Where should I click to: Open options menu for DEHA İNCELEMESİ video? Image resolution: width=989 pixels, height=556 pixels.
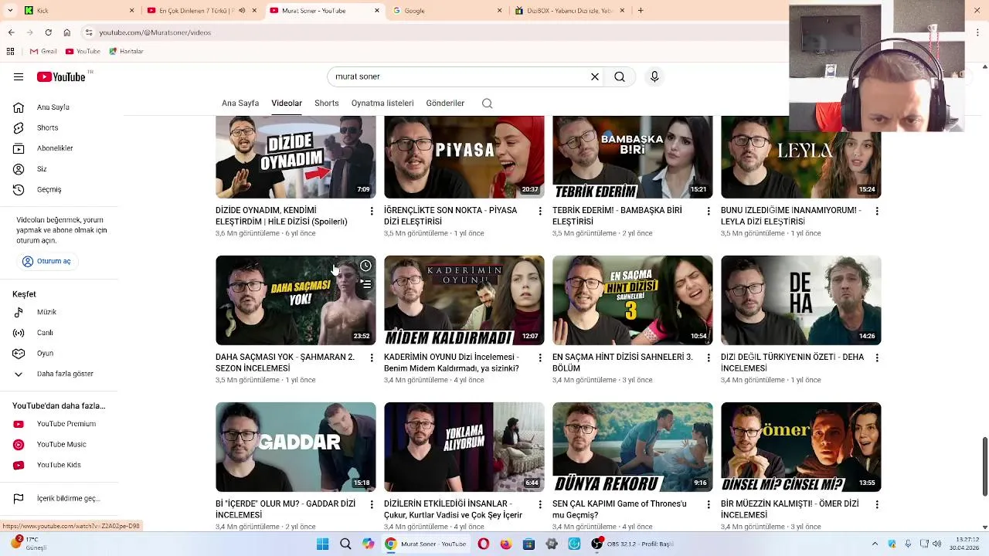tap(877, 358)
